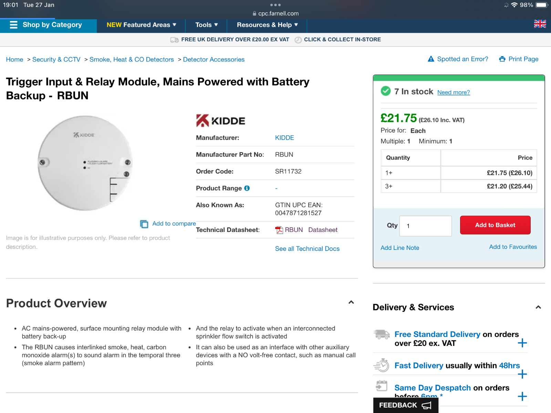Image resolution: width=551 pixels, height=413 pixels.
Task: Click the relay module product image
Action: click(85, 163)
